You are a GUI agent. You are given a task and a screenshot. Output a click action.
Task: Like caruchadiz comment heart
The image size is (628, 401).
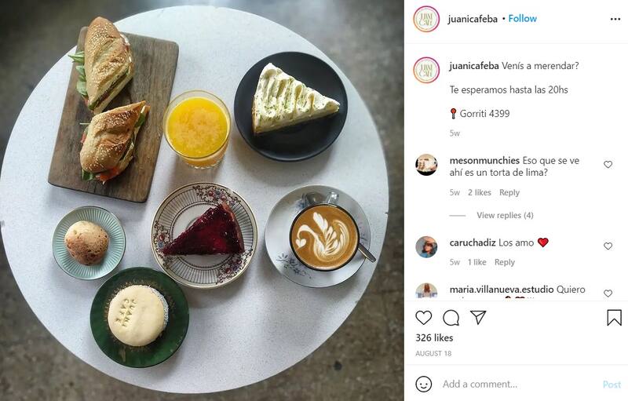(x=608, y=246)
